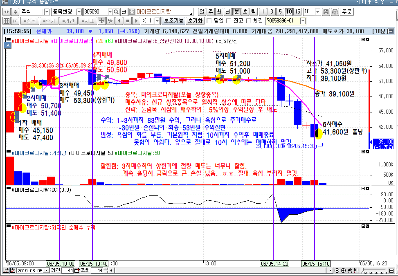Screen dimensions: 398x276
Task: Check the 체결 checkbox
Action: pyautogui.click(x=248, y=21)
